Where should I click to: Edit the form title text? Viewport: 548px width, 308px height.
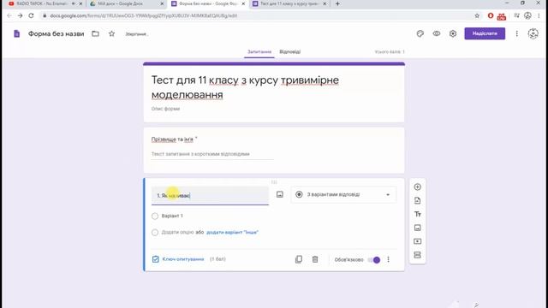coord(245,87)
